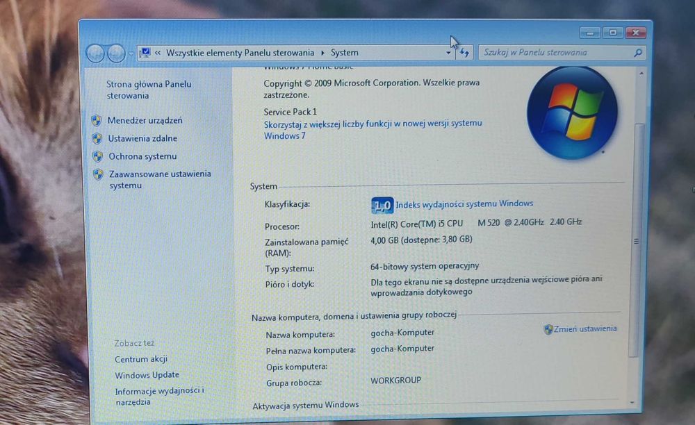Click the shield icon beside Ochrona systemu
This screenshot has width=695, height=425.
(x=97, y=156)
